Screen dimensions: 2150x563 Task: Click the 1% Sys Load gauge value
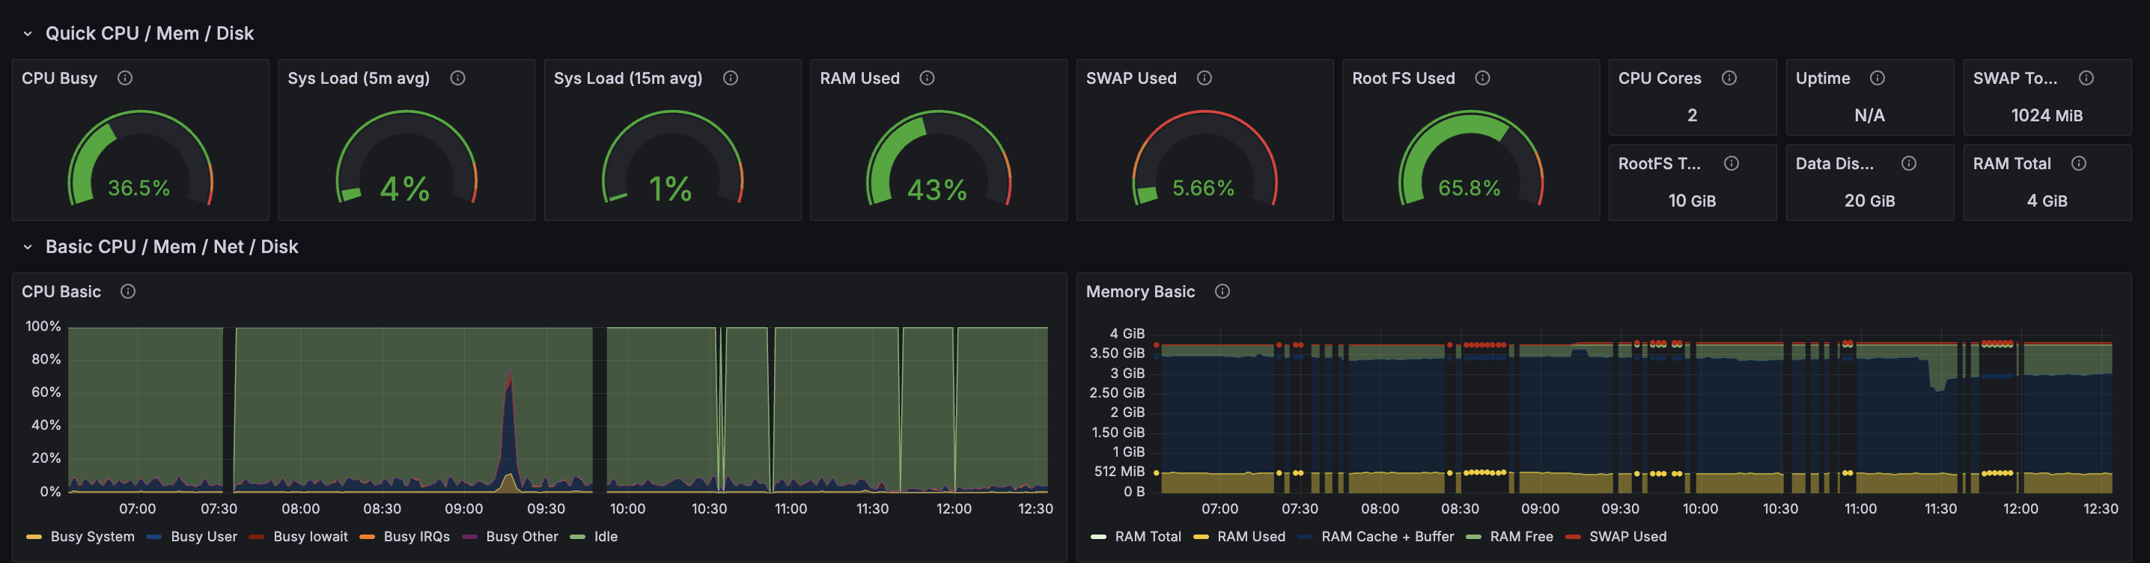click(x=670, y=189)
